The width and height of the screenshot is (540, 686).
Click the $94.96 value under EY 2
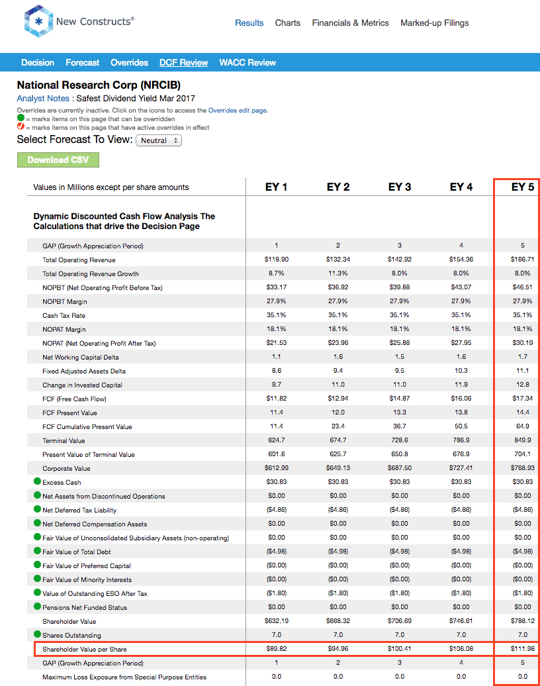[x=338, y=648]
